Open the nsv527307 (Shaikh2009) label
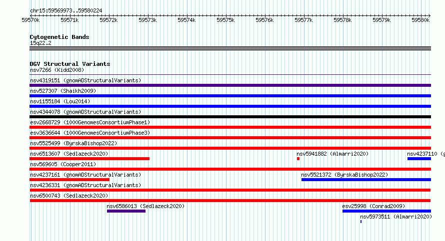Screen dimensions: 445x241 (x=63, y=91)
